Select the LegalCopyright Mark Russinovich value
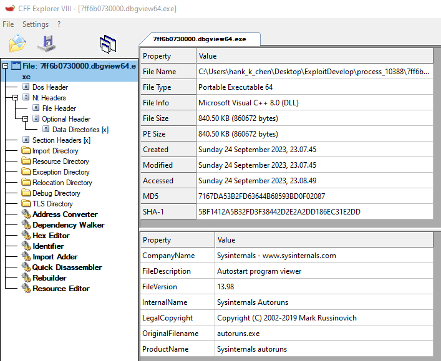The image size is (441, 361). (x=324, y=318)
